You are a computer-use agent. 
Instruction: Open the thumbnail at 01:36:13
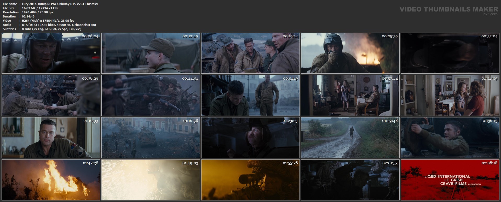tap(450, 138)
